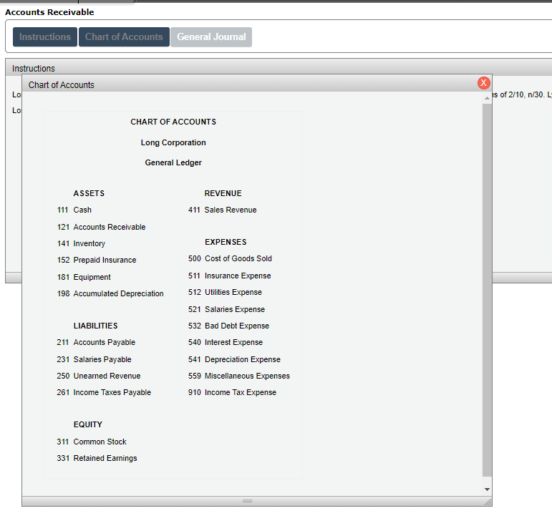
Task: Select account 311 Common Stock
Action: point(92,442)
